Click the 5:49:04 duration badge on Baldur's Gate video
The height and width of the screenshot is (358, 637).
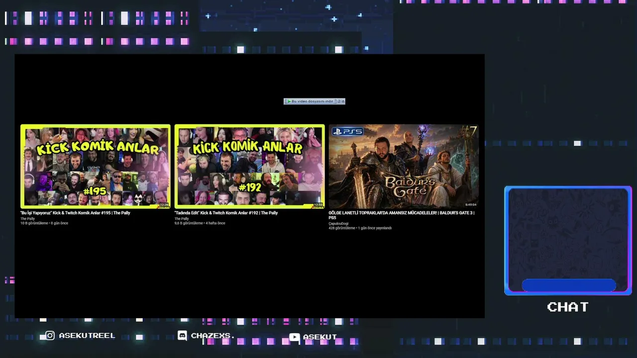(471, 205)
